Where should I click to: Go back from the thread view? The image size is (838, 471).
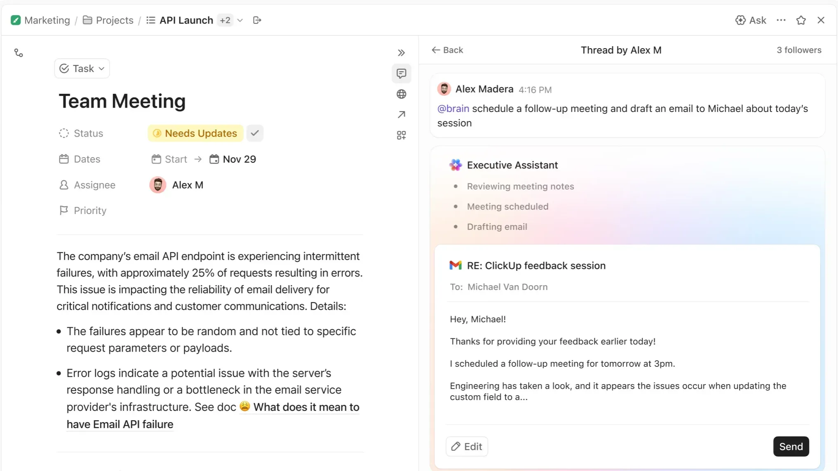click(447, 50)
